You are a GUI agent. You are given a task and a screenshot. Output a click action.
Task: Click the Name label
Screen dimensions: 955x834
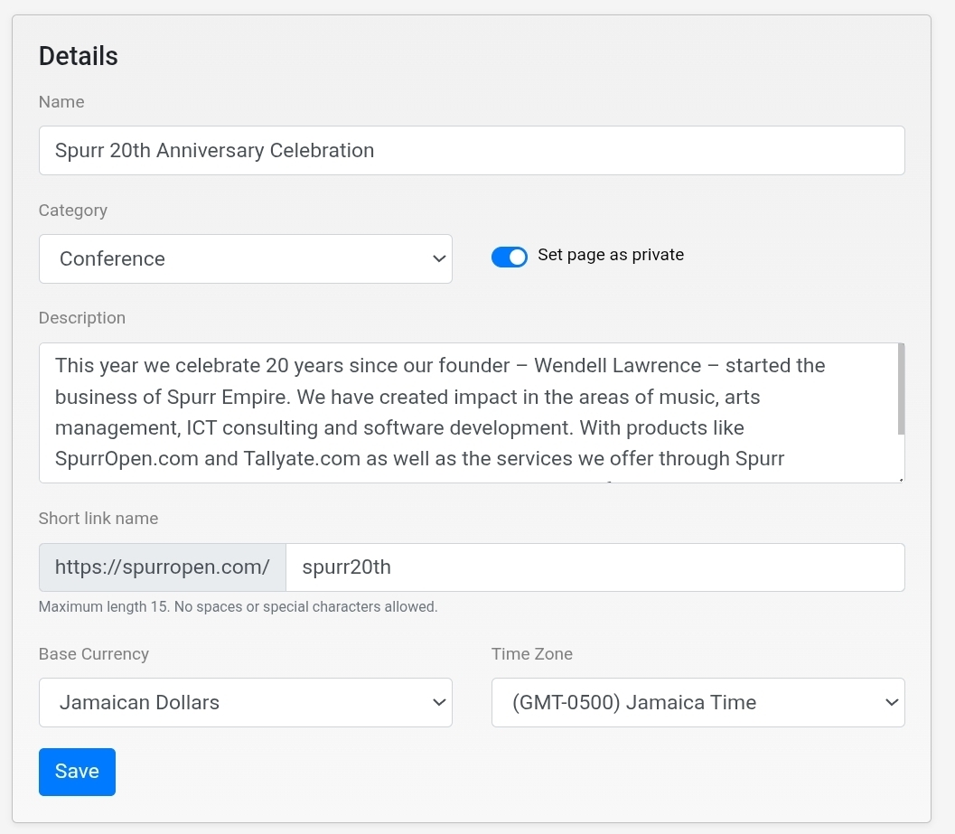(x=61, y=102)
